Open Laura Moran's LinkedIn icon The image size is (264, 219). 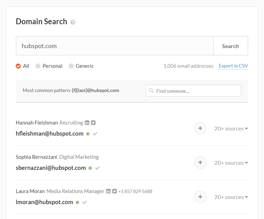pyautogui.click(x=108, y=191)
